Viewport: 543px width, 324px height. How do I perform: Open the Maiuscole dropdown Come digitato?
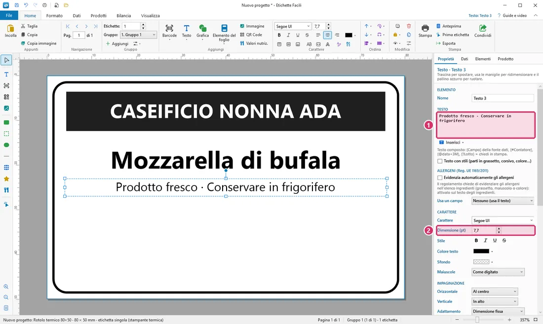498,272
